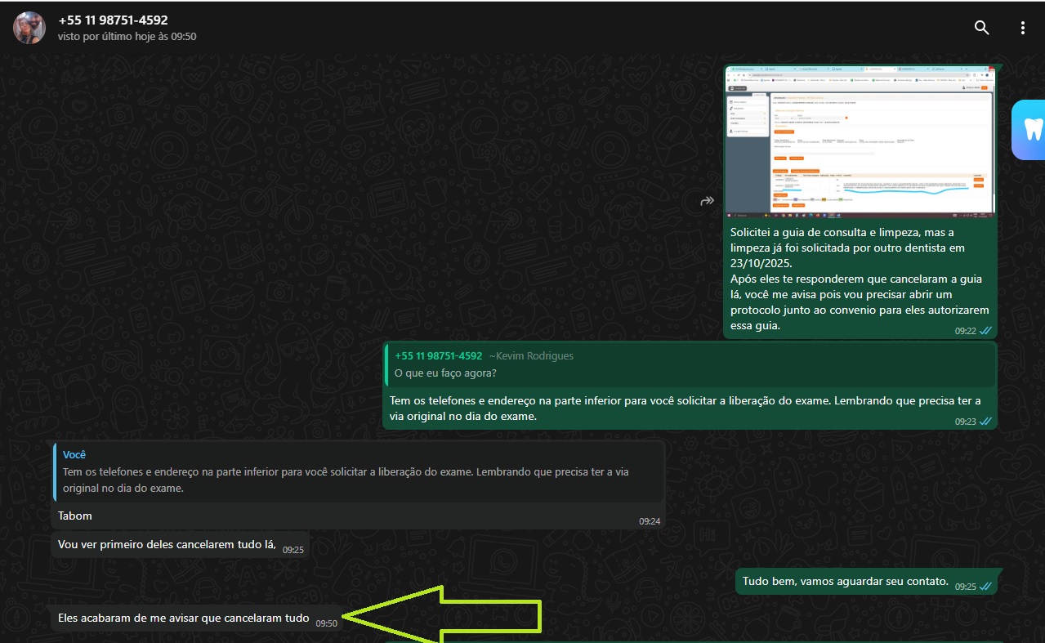Image resolution: width=1045 pixels, height=643 pixels.
Task: Click contact number +55 11 98751-4592 header
Action: [x=114, y=20]
